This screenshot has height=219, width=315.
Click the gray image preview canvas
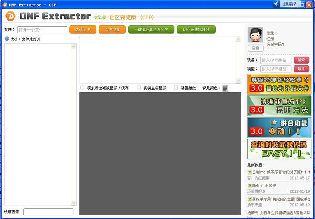click(160, 154)
